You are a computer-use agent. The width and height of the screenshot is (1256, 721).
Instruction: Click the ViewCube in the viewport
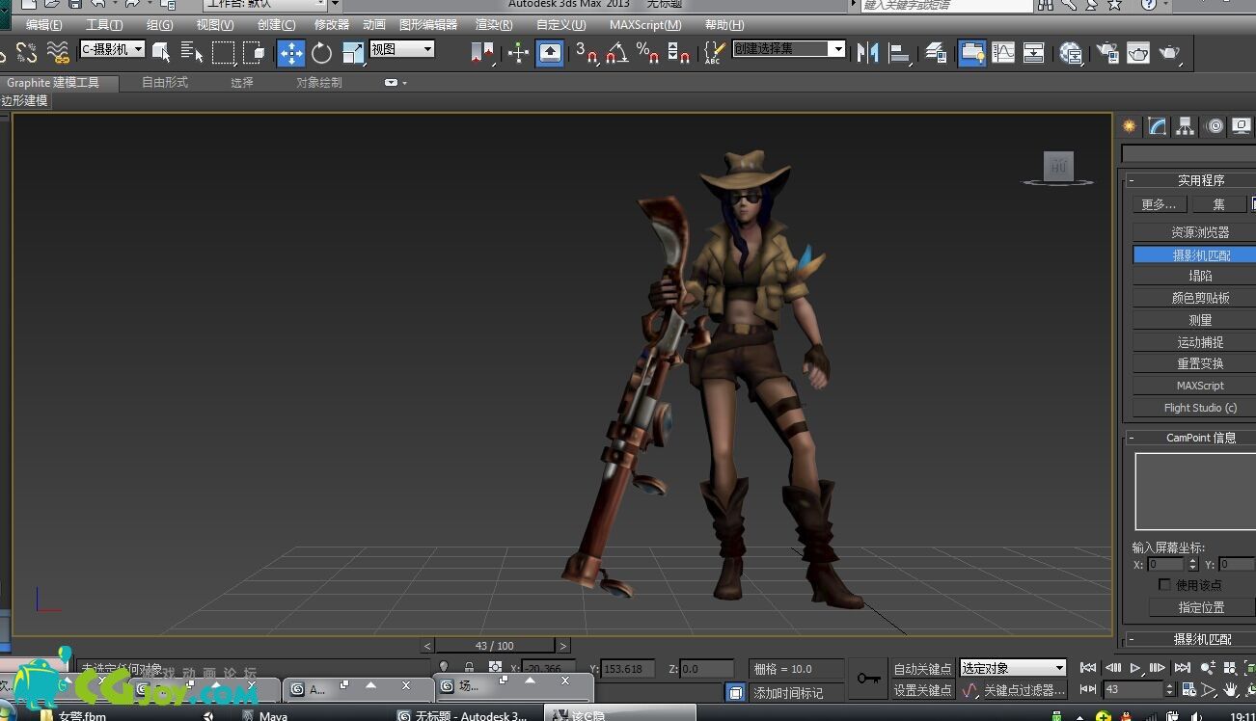[1058, 168]
